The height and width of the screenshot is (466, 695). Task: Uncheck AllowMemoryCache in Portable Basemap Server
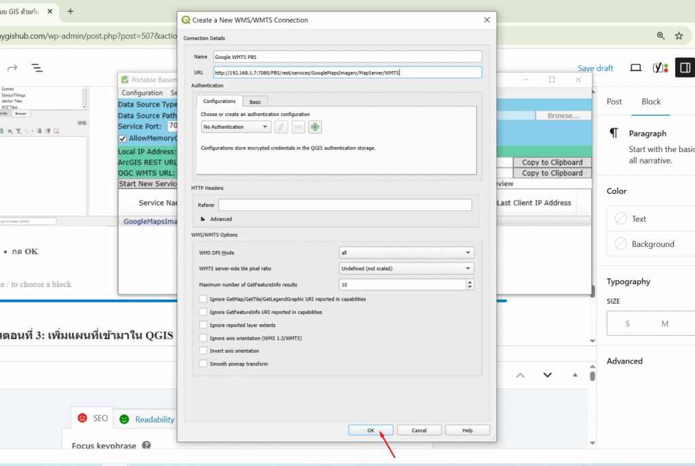point(122,138)
